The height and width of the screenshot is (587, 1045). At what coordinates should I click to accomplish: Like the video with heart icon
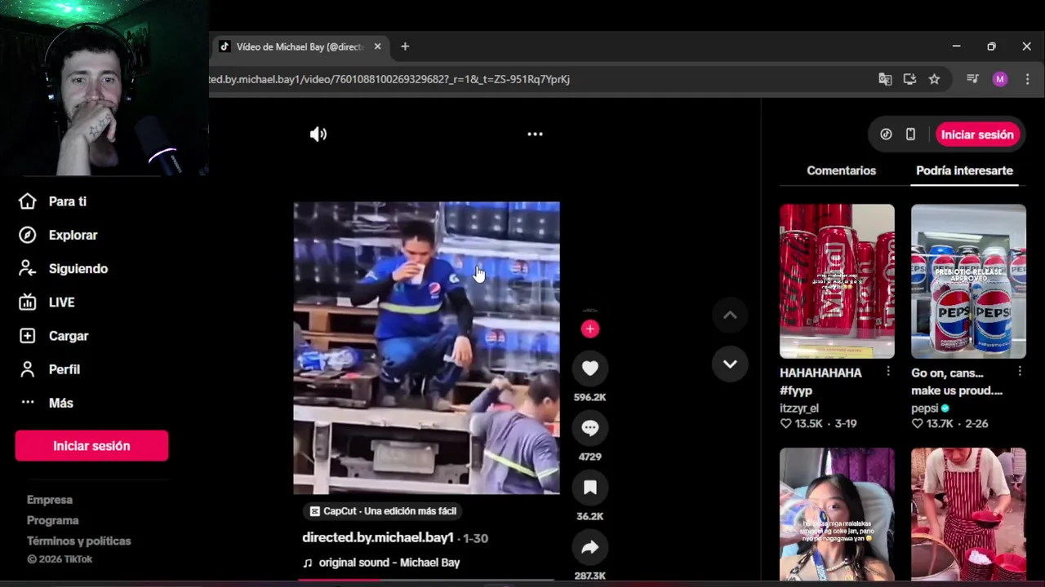(590, 369)
